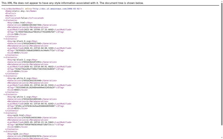The height and width of the screenshot is (139, 223).
Task: Click the LastModified value for np-white-1.svg
Action: coord(38,104)
